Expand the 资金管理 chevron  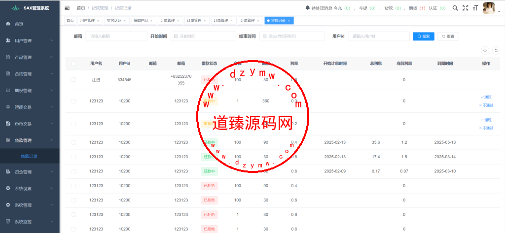52,172
